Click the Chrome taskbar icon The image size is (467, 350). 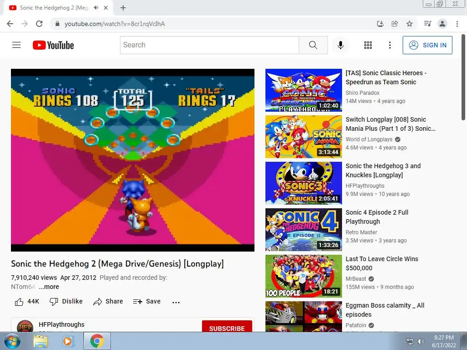pyautogui.click(x=97, y=341)
